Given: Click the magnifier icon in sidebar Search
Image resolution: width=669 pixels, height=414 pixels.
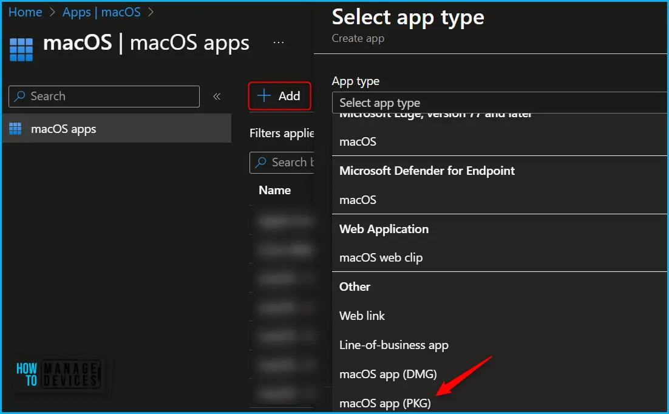Looking at the screenshot, I should (19, 97).
